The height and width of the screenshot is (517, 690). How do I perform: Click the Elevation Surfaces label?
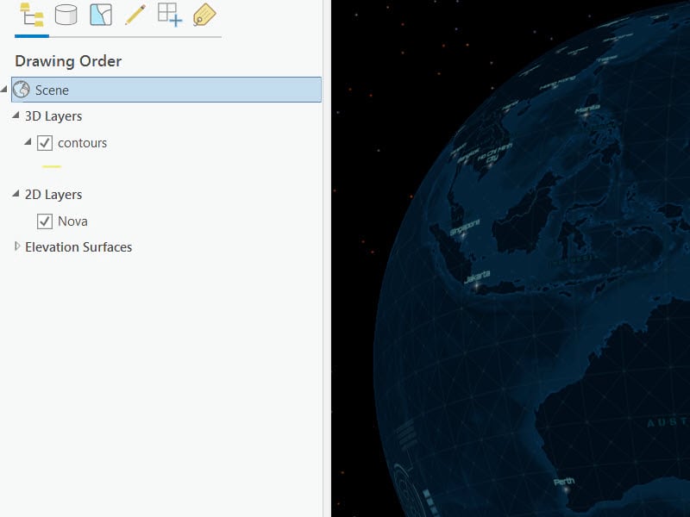pos(78,247)
